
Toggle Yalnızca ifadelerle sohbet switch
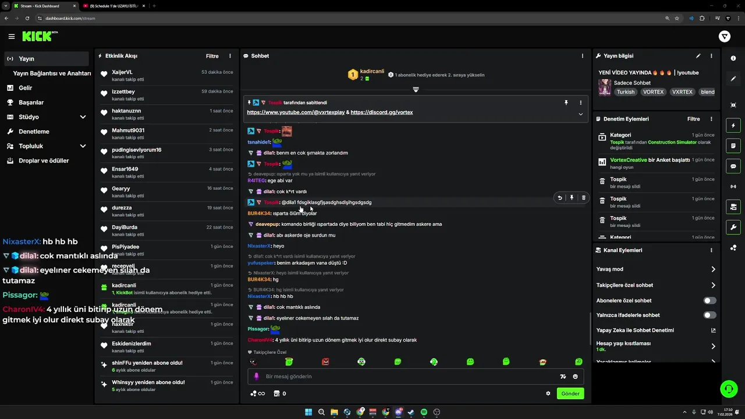(x=709, y=315)
